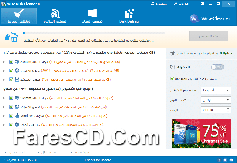Image resolution: width=237 pixels, height=163 pixels.
Task: Open the Facebook icon in status bar
Action: pyautogui.click(x=219, y=160)
